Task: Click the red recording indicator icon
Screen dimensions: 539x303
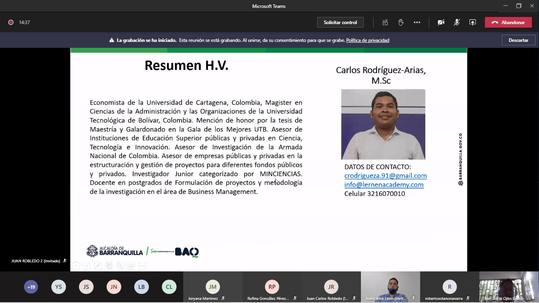Action: point(11,23)
